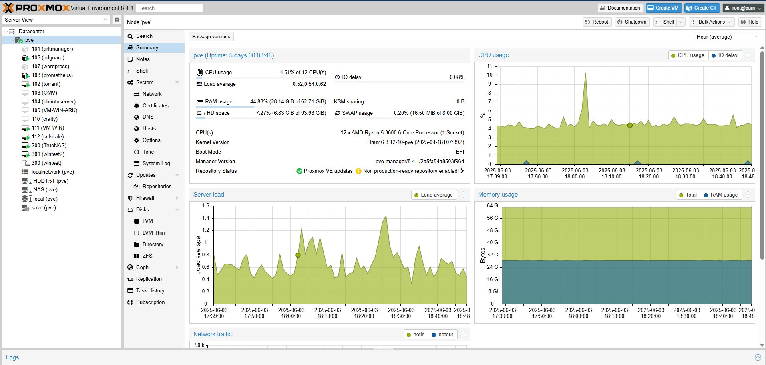Screen dimensions: 766x365
Task: Click the ZFS icon under Disks
Action: 137,256
